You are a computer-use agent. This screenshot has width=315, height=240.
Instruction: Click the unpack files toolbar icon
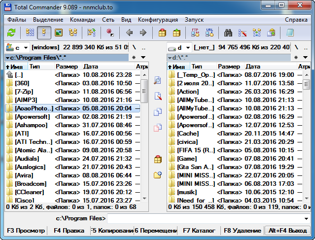pyautogui.click(x=176, y=33)
